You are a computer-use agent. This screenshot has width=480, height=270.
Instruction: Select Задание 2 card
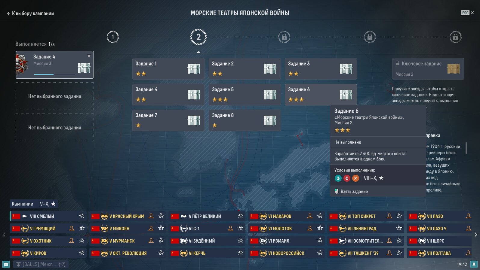(245, 69)
